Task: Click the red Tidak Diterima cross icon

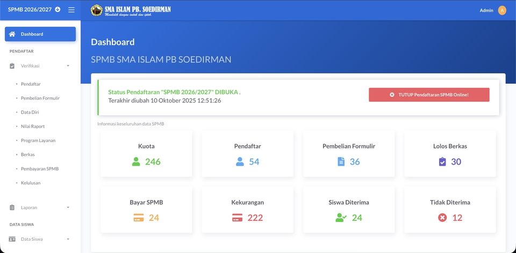Action: pyautogui.click(x=442, y=218)
